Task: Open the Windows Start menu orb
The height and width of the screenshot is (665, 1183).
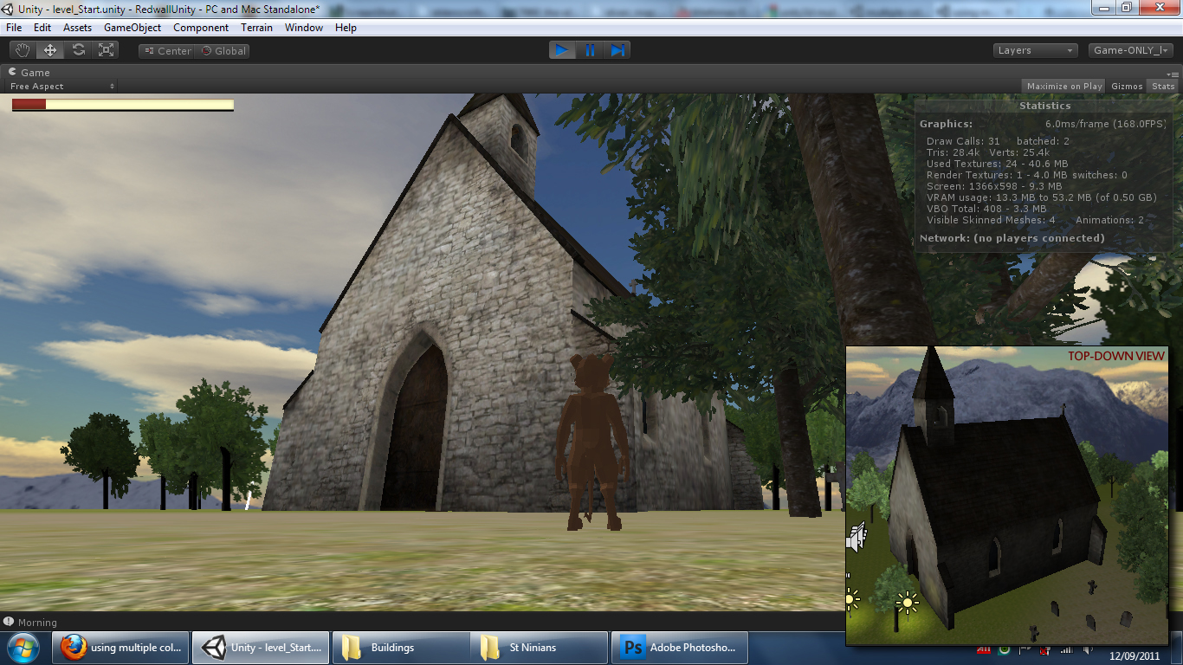Action: [22, 648]
